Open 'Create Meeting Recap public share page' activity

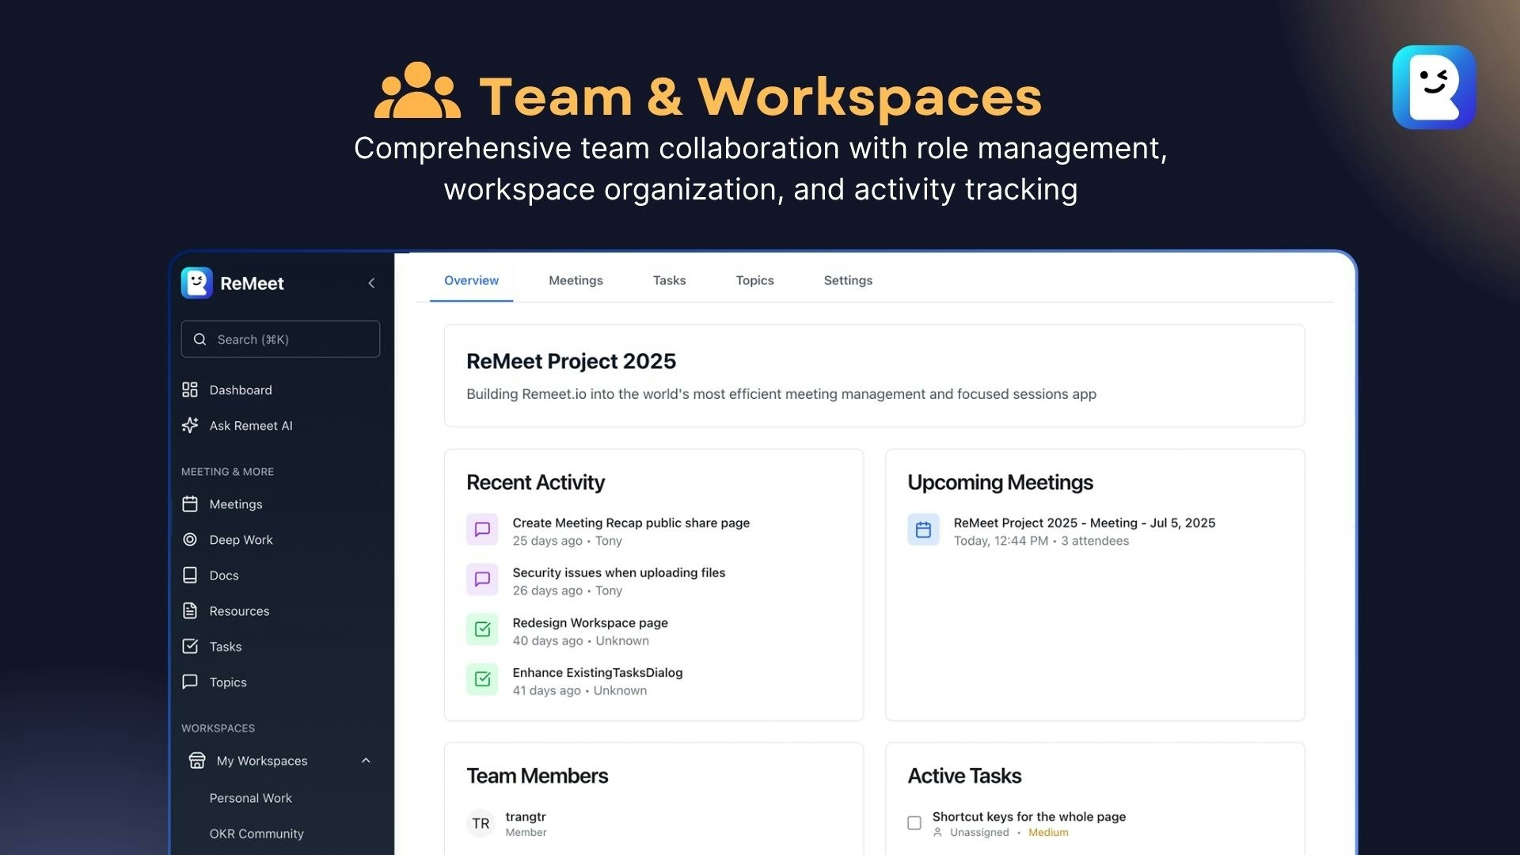631,523
